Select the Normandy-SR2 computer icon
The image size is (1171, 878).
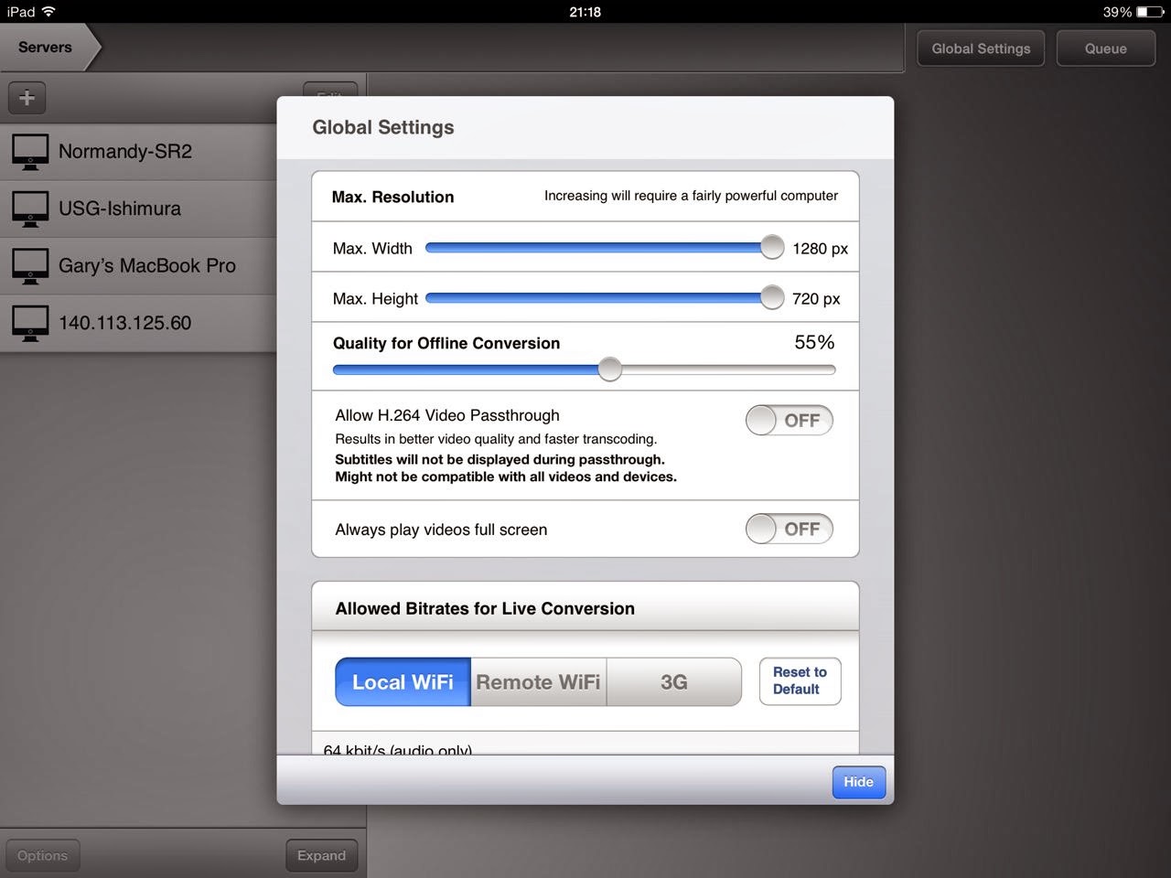(x=30, y=152)
